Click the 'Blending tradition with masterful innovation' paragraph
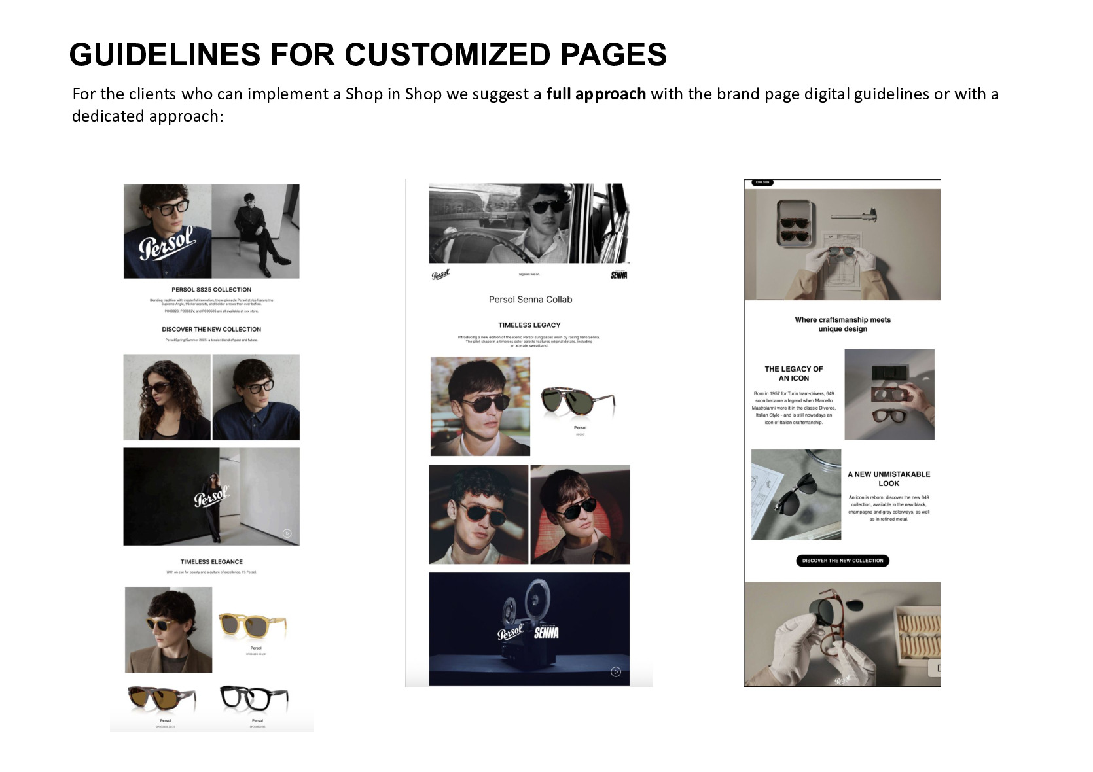 [x=211, y=302]
